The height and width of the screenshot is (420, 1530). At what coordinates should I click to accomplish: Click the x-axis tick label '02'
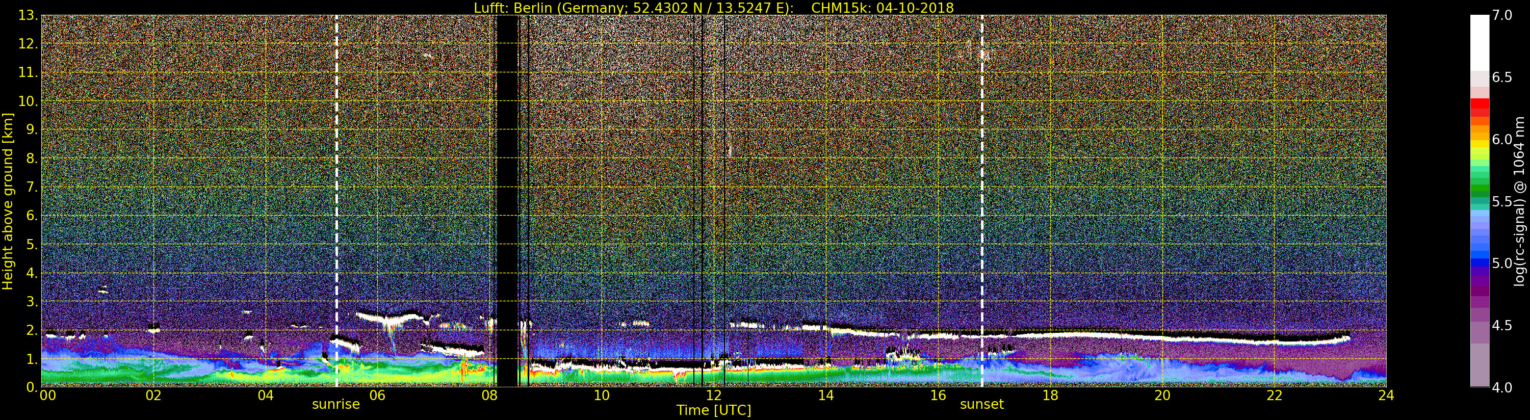[153, 395]
